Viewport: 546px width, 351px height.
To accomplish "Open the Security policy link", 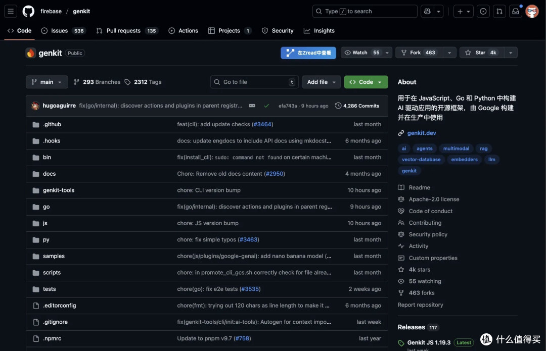I will tap(428, 234).
